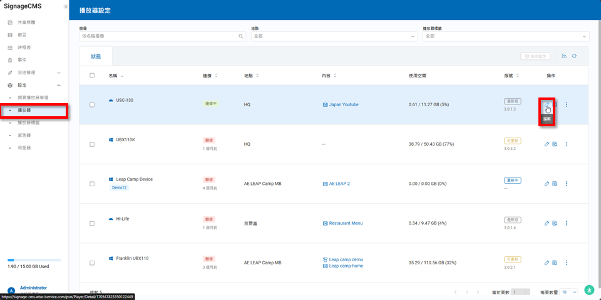Image resolution: width=601 pixels, height=300 pixels.
Task: Open the Restaurant Menu content link
Action: point(346,223)
